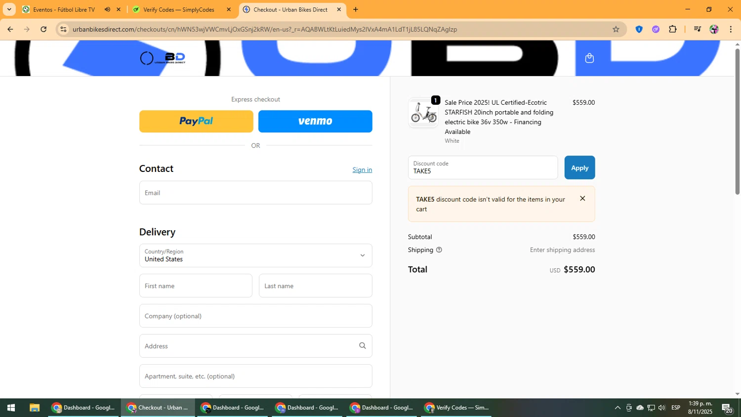Open the Checkout Urban taskbar window
The width and height of the screenshot is (741, 417).
158,408
